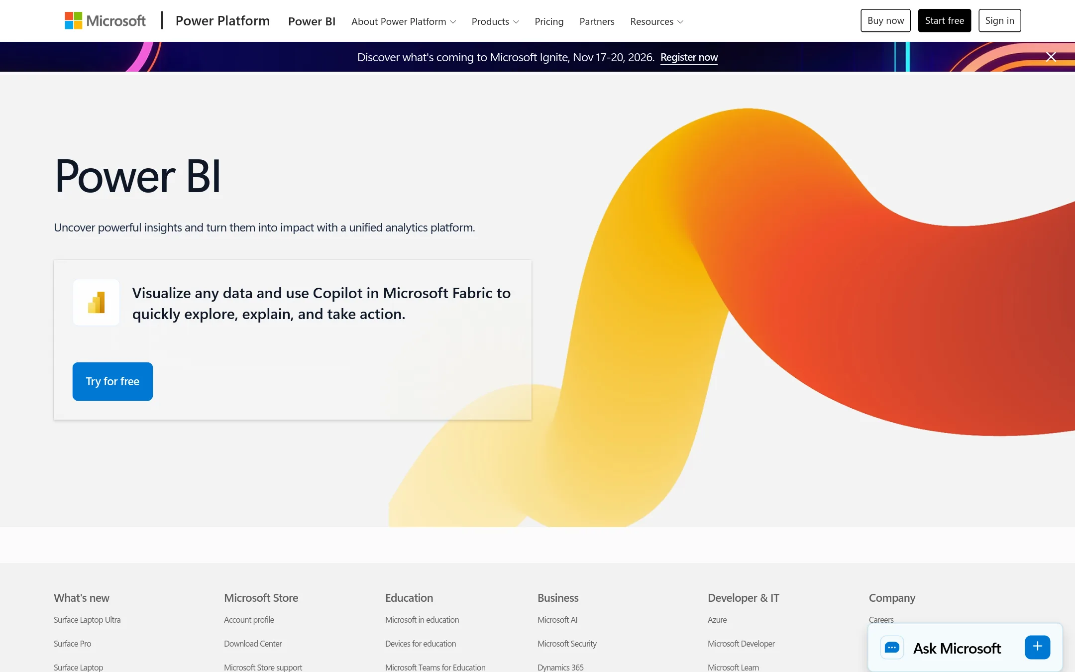Screen dimensions: 1075x672
Task: Open the Pricing menu item
Action: coord(549,21)
